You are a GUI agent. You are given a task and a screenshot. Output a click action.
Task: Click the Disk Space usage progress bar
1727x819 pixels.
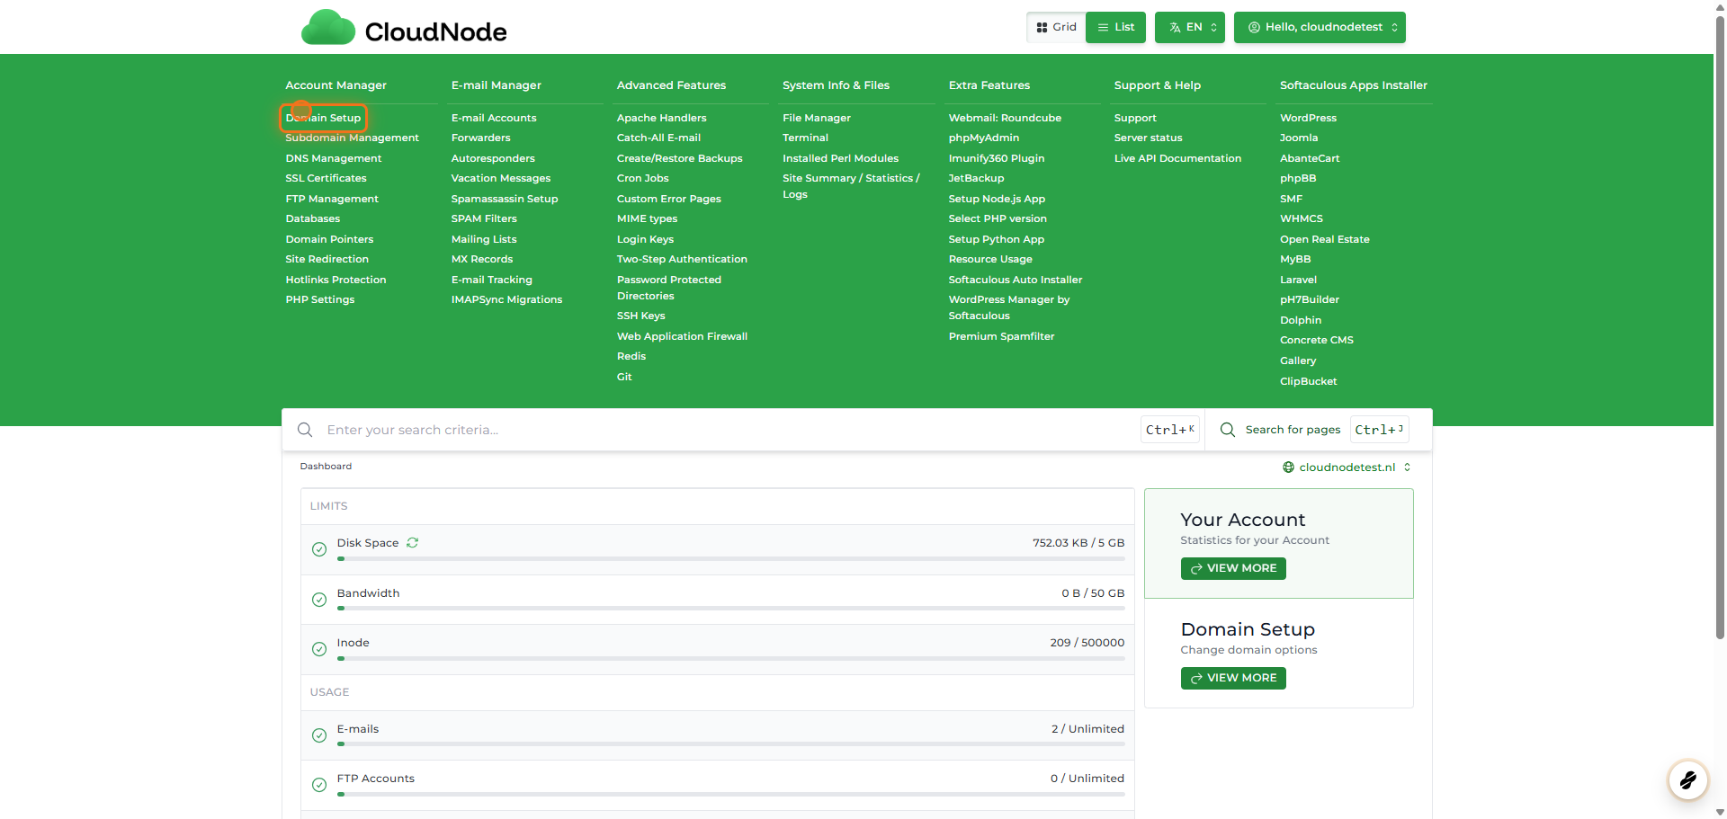(x=730, y=559)
